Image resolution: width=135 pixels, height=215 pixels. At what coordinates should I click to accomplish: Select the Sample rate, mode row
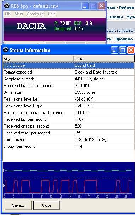(68, 79)
